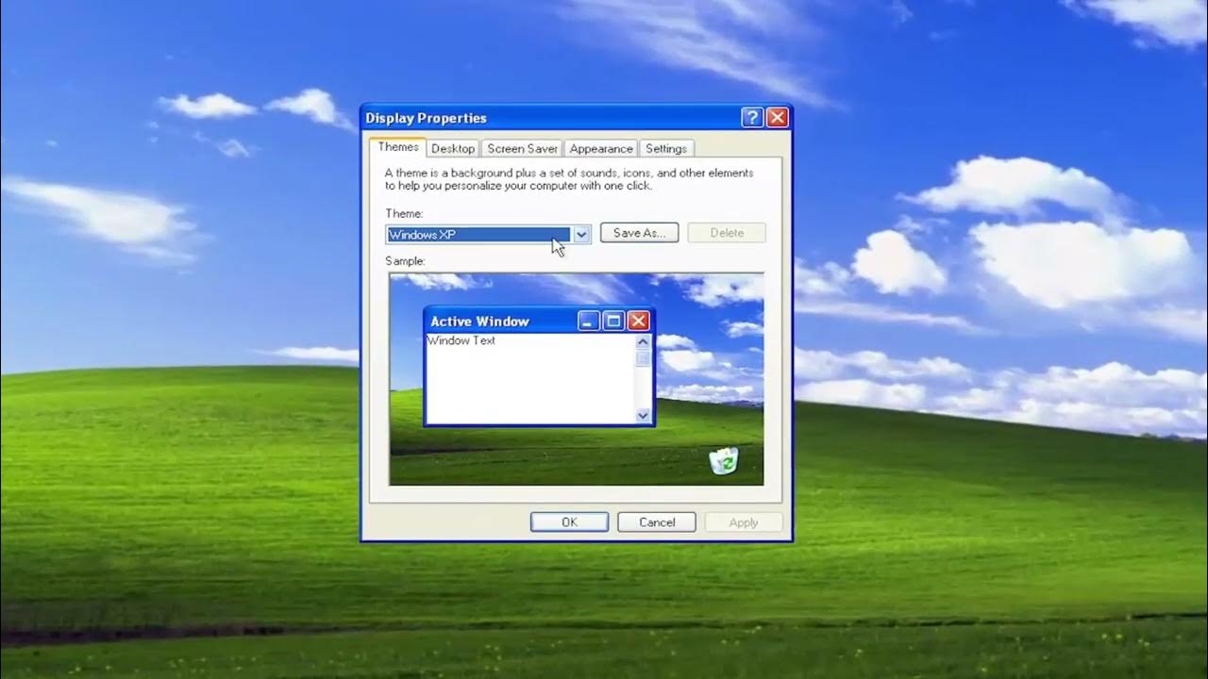
Task: Go to the Settings tab
Action: [666, 149]
